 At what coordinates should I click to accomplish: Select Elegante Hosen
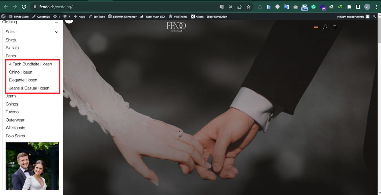(x=23, y=80)
